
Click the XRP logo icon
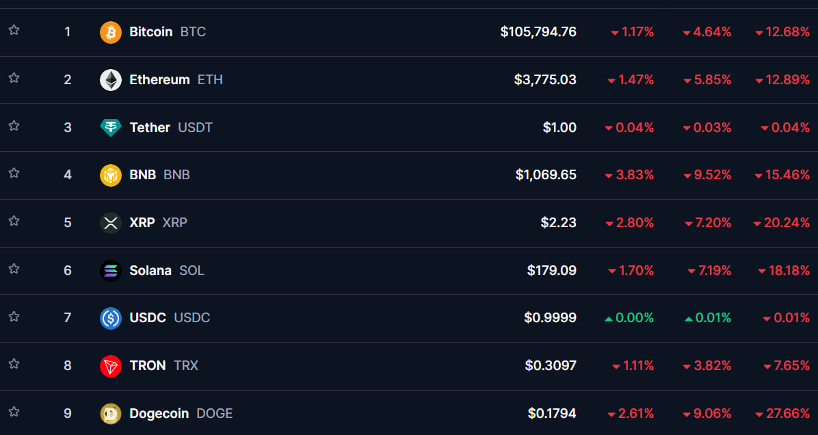click(x=111, y=223)
